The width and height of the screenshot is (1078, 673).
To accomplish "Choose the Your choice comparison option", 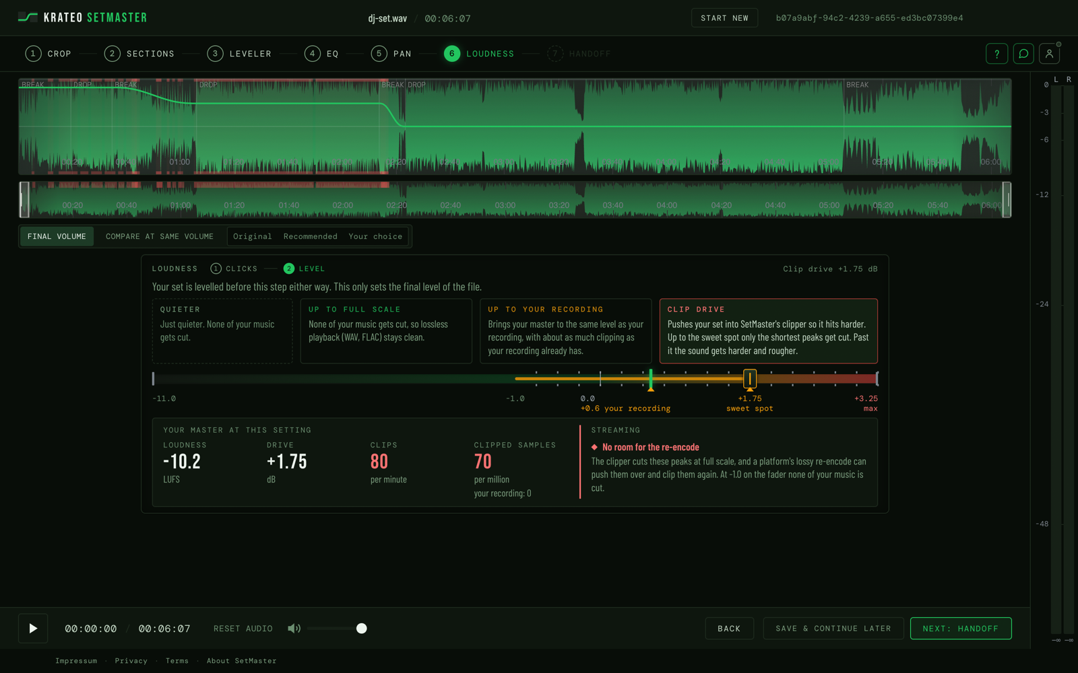I will point(375,236).
